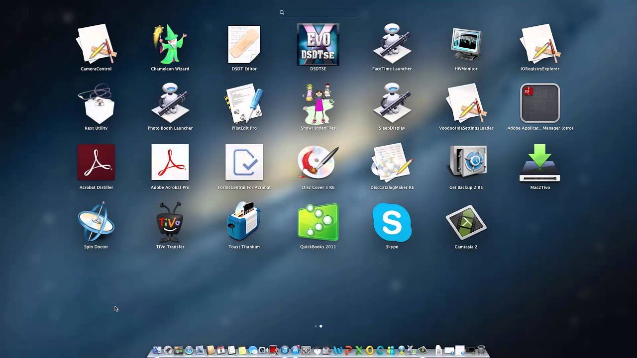637x358 pixels.
Task: Open Skype
Action: pyautogui.click(x=392, y=222)
